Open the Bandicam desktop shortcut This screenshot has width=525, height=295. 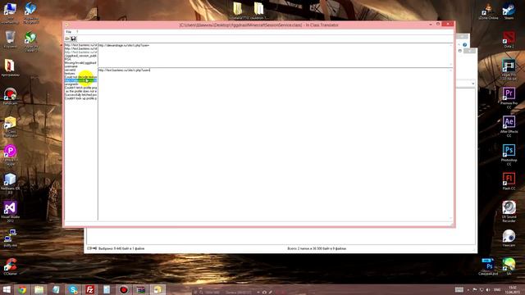click(10, 97)
